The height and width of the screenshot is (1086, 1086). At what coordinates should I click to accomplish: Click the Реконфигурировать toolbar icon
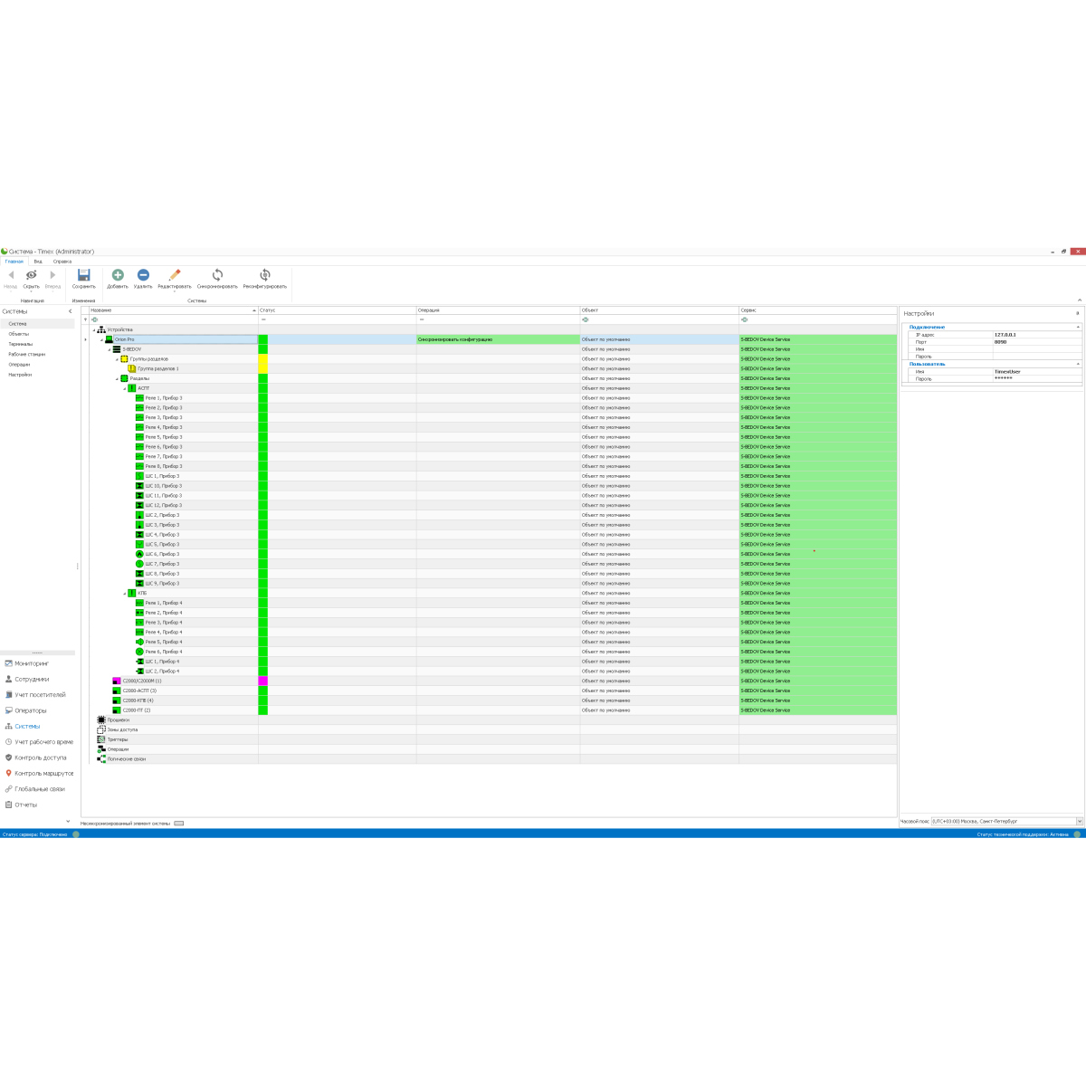click(x=264, y=275)
